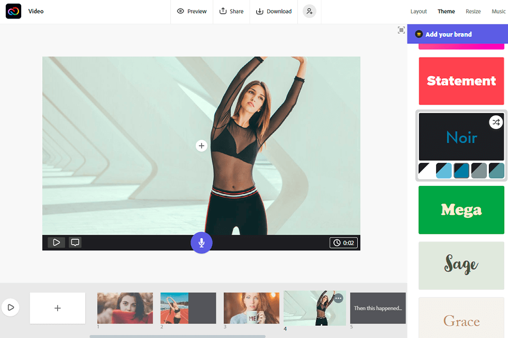Screen dimensions: 508x338
Task: Click the fullscreen fit icon
Action: coord(401,30)
